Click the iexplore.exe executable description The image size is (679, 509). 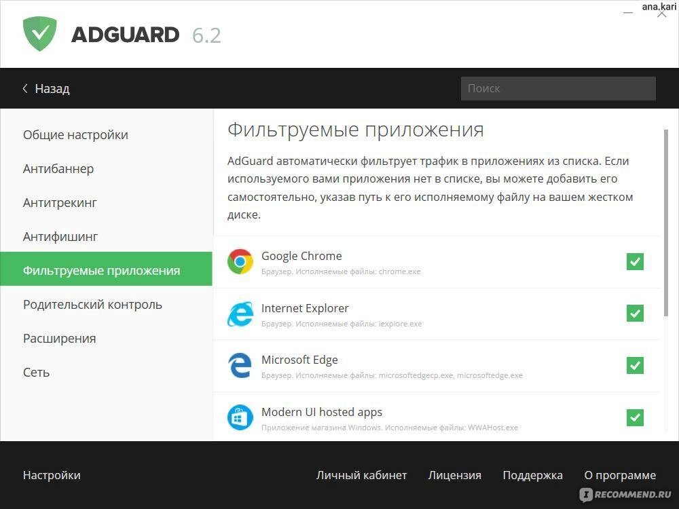click(x=342, y=324)
